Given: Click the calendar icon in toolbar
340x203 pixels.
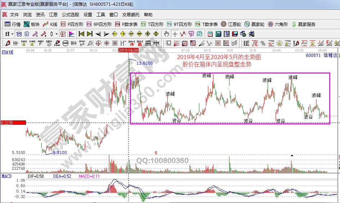Looking at the screenshot, I should (210, 34).
